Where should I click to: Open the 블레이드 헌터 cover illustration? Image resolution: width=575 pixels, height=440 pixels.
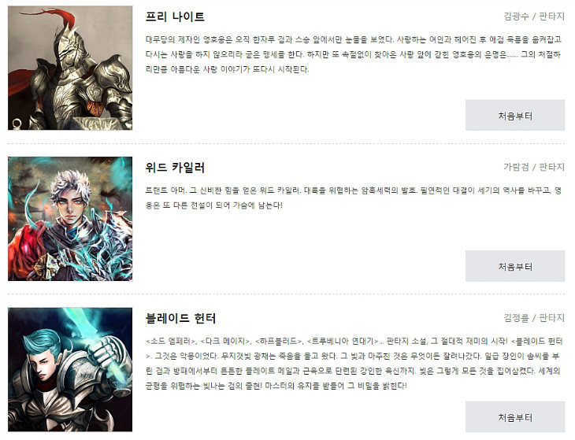coord(70,370)
